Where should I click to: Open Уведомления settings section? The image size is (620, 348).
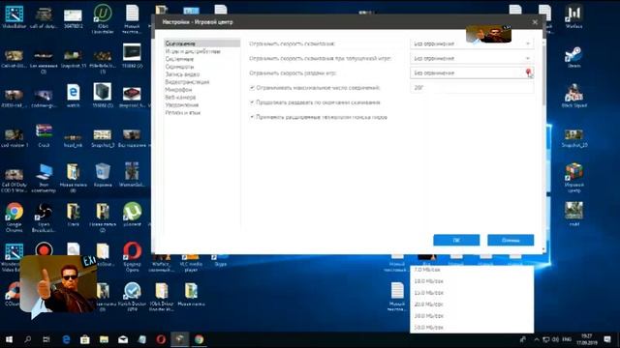pyautogui.click(x=182, y=105)
